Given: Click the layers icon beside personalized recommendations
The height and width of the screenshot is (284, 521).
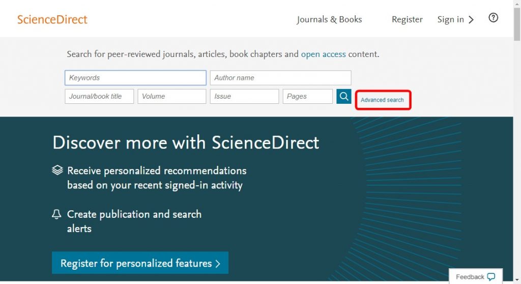Looking at the screenshot, I should click(x=57, y=170).
